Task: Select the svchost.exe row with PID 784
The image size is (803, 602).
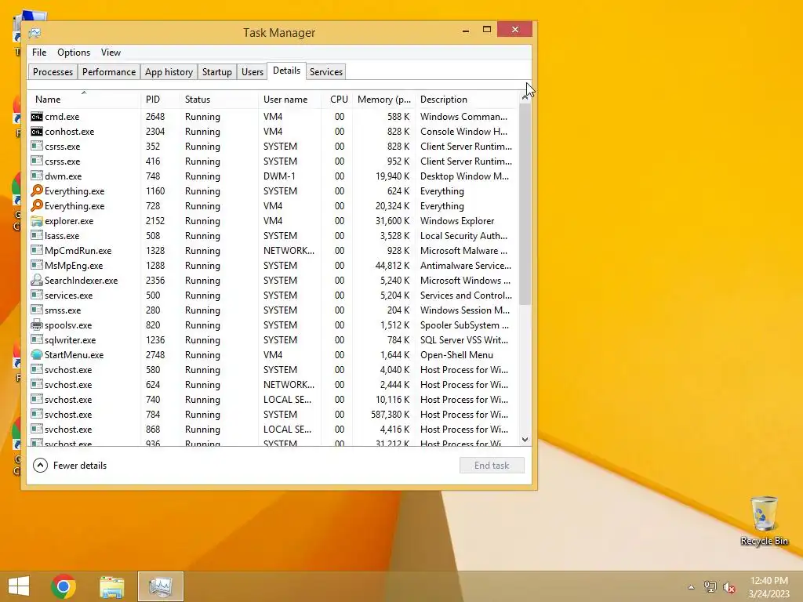Action: 274,414
